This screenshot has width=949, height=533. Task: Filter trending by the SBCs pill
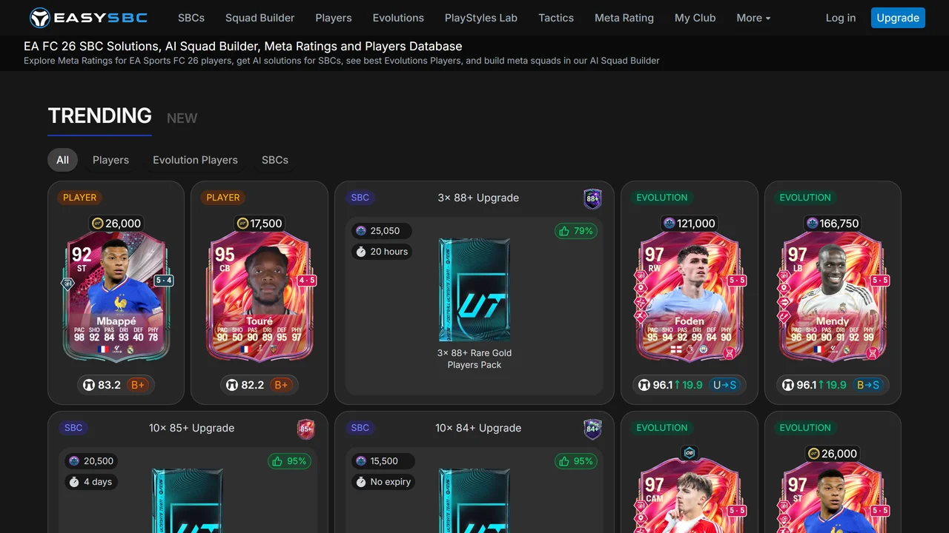[x=275, y=160]
